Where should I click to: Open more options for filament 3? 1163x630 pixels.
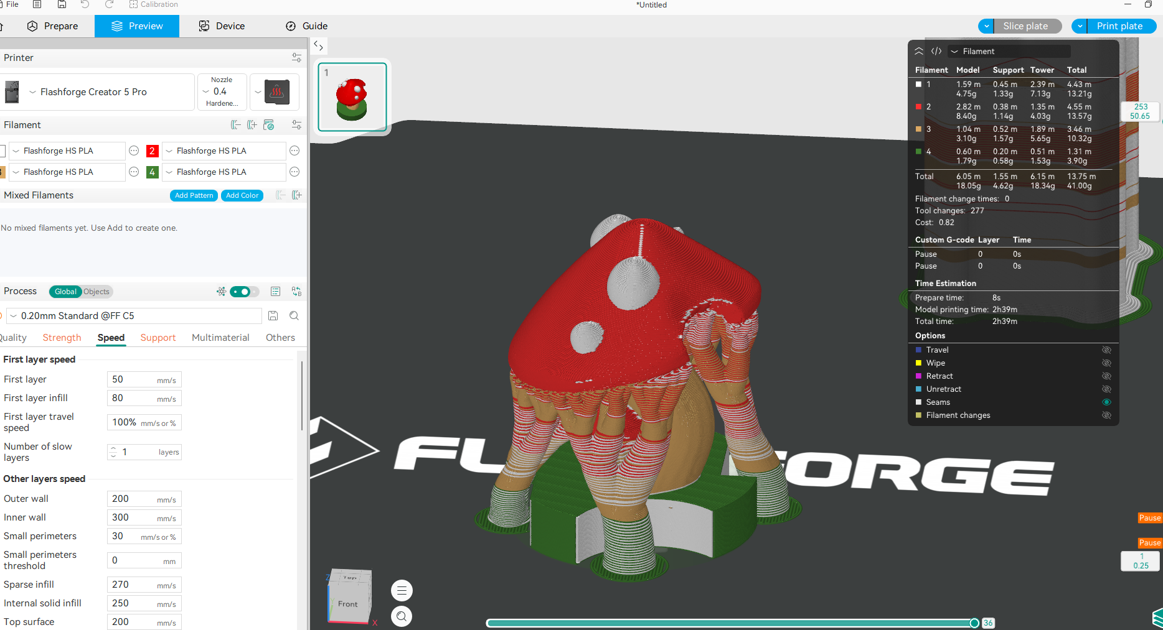click(x=134, y=172)
